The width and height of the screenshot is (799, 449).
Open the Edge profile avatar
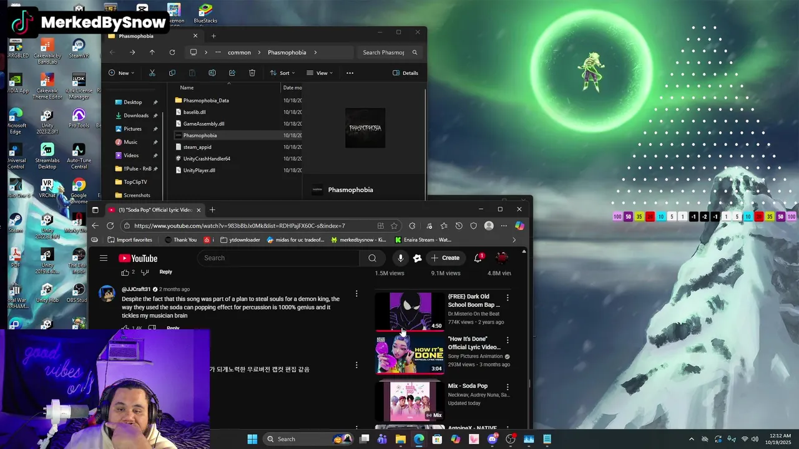coord(489,226)
